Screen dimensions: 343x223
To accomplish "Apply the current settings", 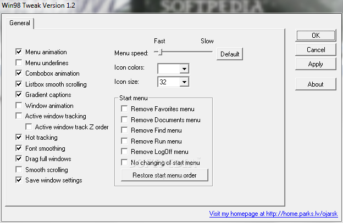I will click(x=316, y=64).
